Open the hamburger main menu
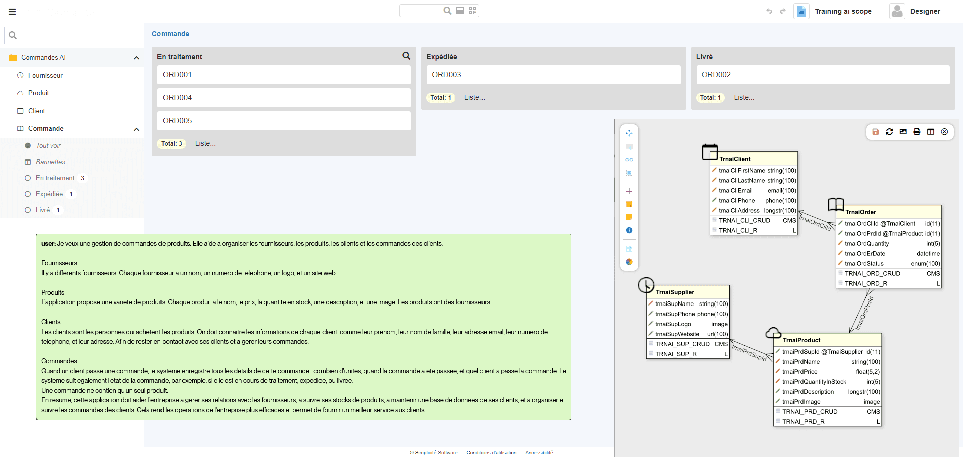963x457 pixels. tap(12, 12)
